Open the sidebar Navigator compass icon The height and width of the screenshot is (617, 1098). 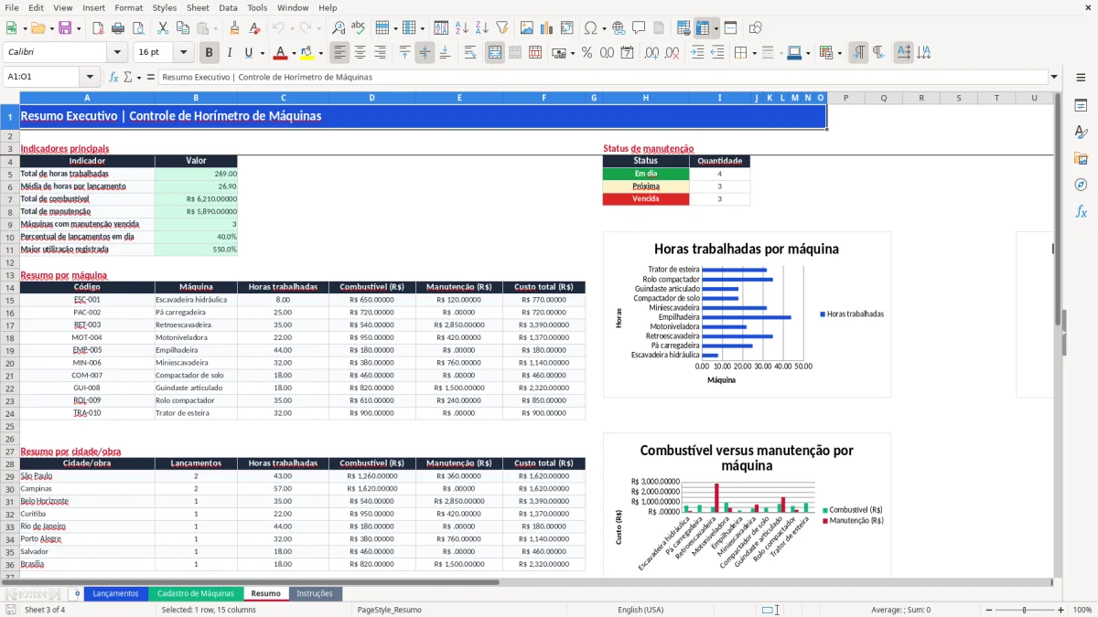[1081, 185]
